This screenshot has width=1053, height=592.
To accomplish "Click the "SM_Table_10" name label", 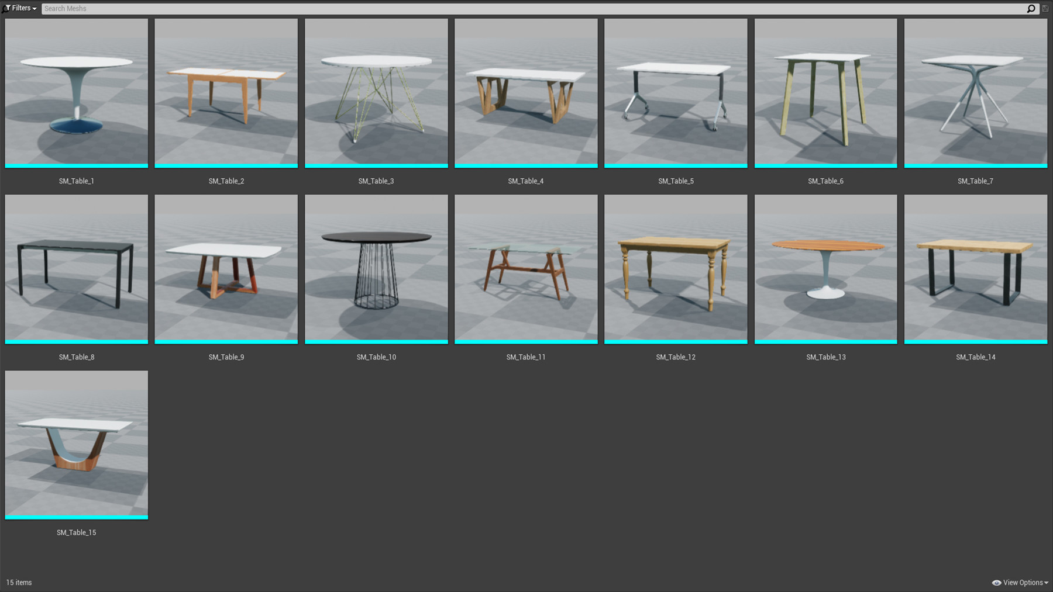I will point(376,357).
